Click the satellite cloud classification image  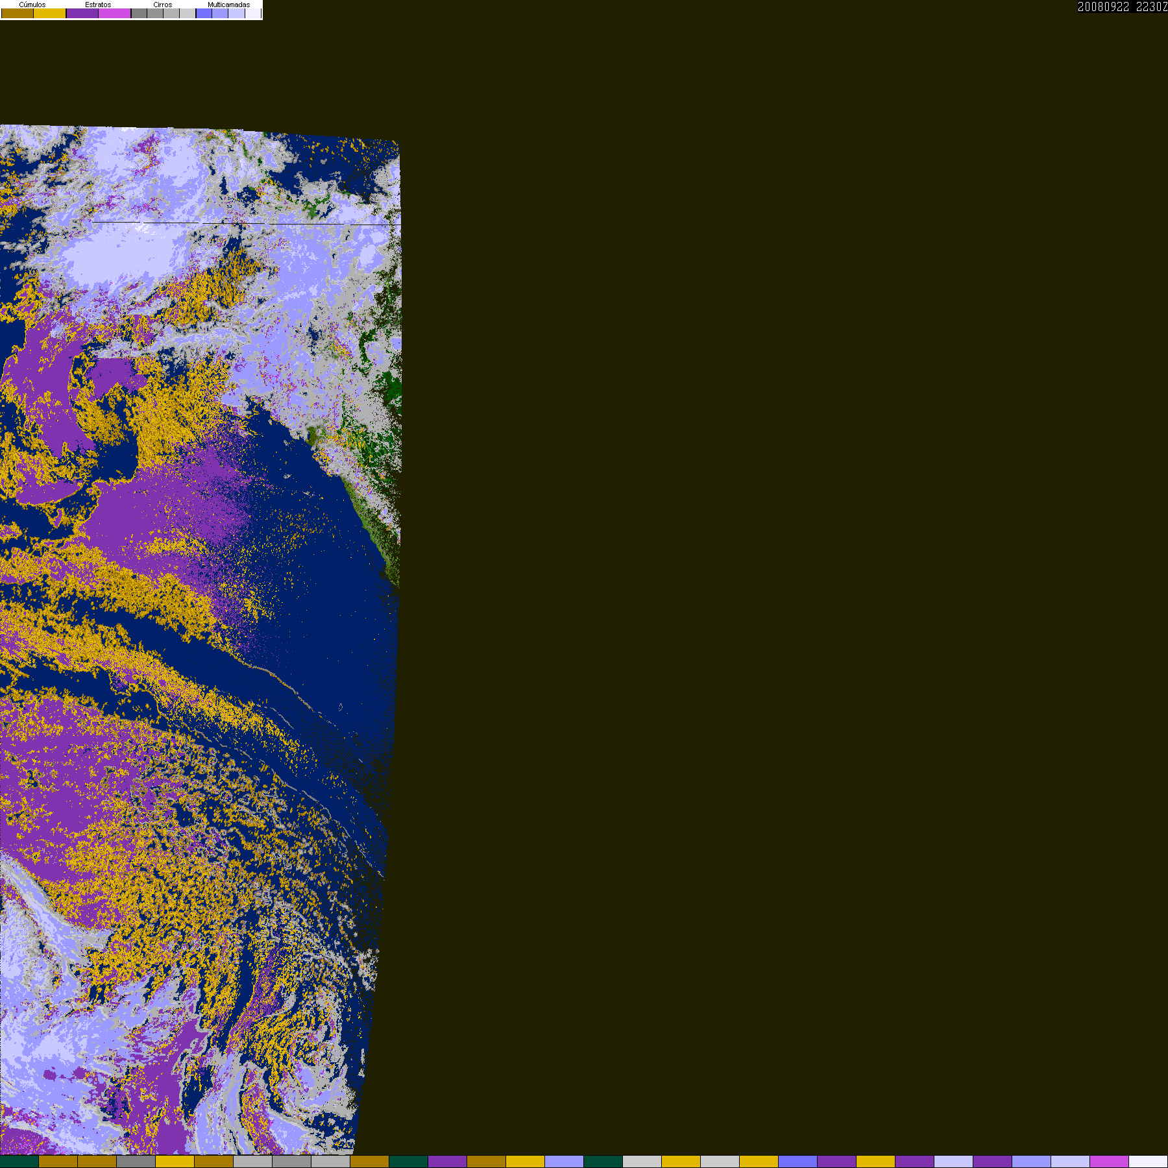click(200, 639)
